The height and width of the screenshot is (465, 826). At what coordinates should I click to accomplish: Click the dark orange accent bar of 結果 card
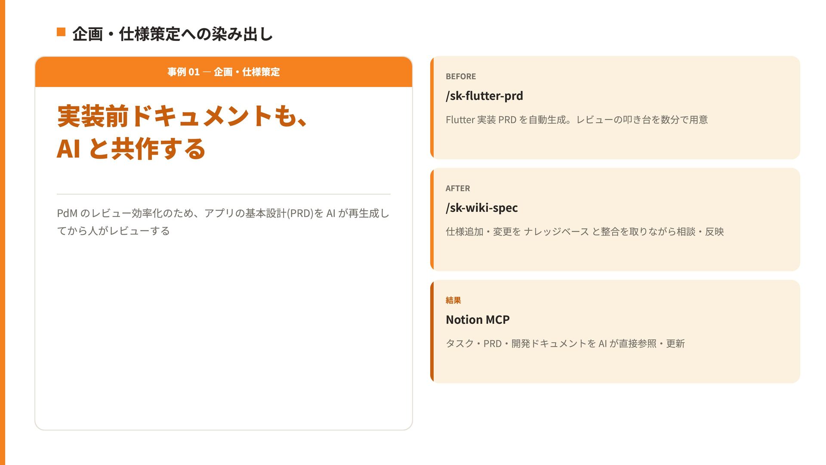pyautogui.click(x=432, y=332)
